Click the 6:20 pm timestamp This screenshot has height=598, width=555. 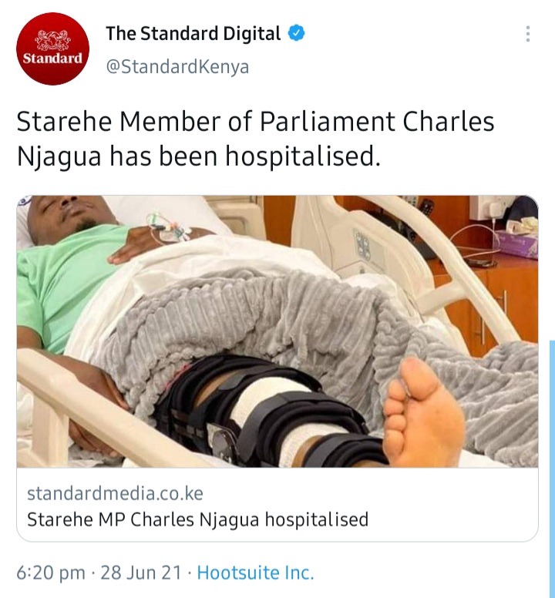click(51, 573)
